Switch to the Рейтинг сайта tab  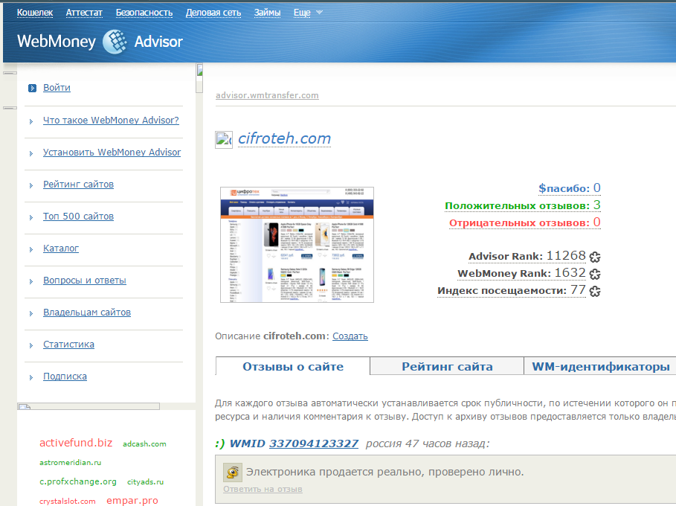(x=447, y=367)
